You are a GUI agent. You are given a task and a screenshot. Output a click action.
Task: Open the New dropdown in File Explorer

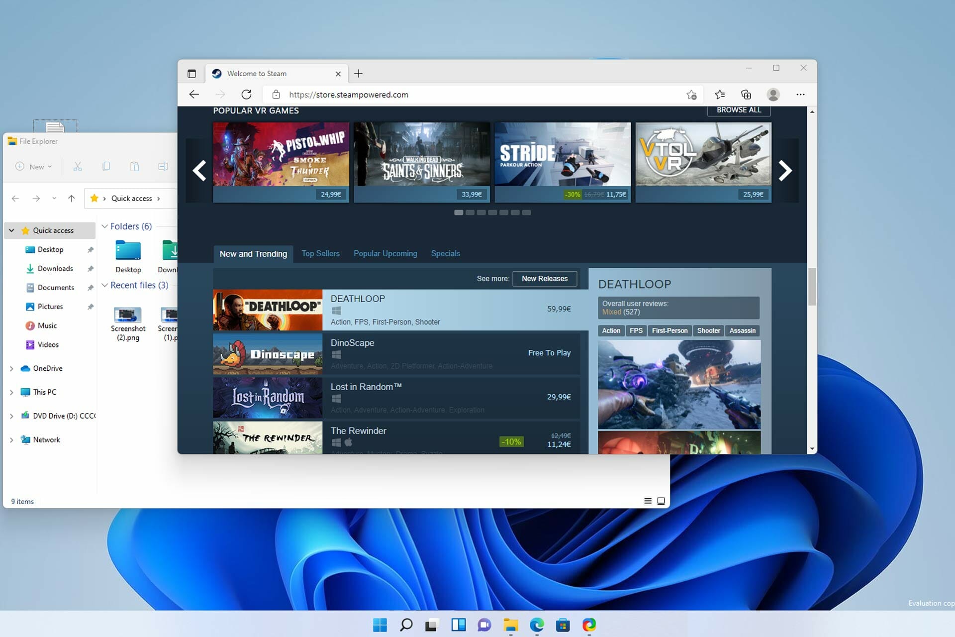click(34, 167)
